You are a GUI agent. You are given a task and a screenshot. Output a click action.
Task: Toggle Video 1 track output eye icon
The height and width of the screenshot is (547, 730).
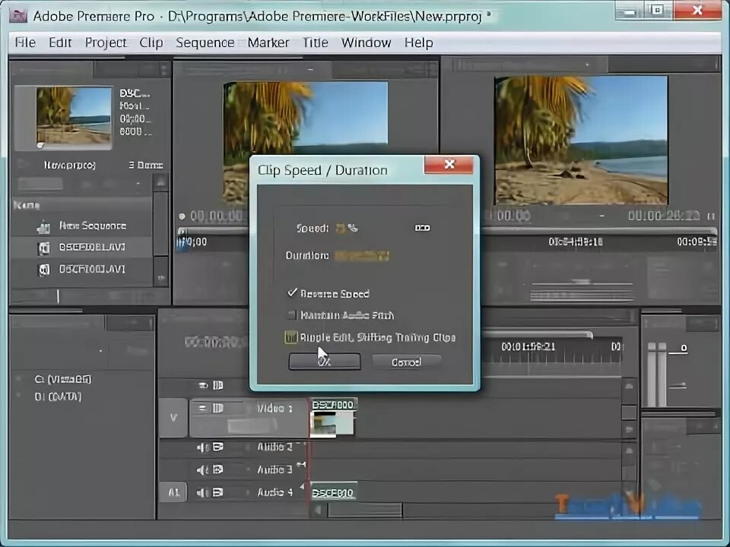(x=203, y=408)
